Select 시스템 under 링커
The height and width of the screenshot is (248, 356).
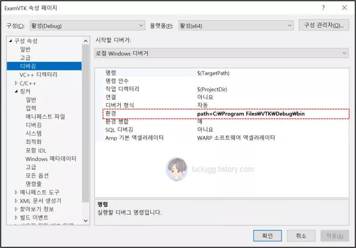(x=34, y=133)
